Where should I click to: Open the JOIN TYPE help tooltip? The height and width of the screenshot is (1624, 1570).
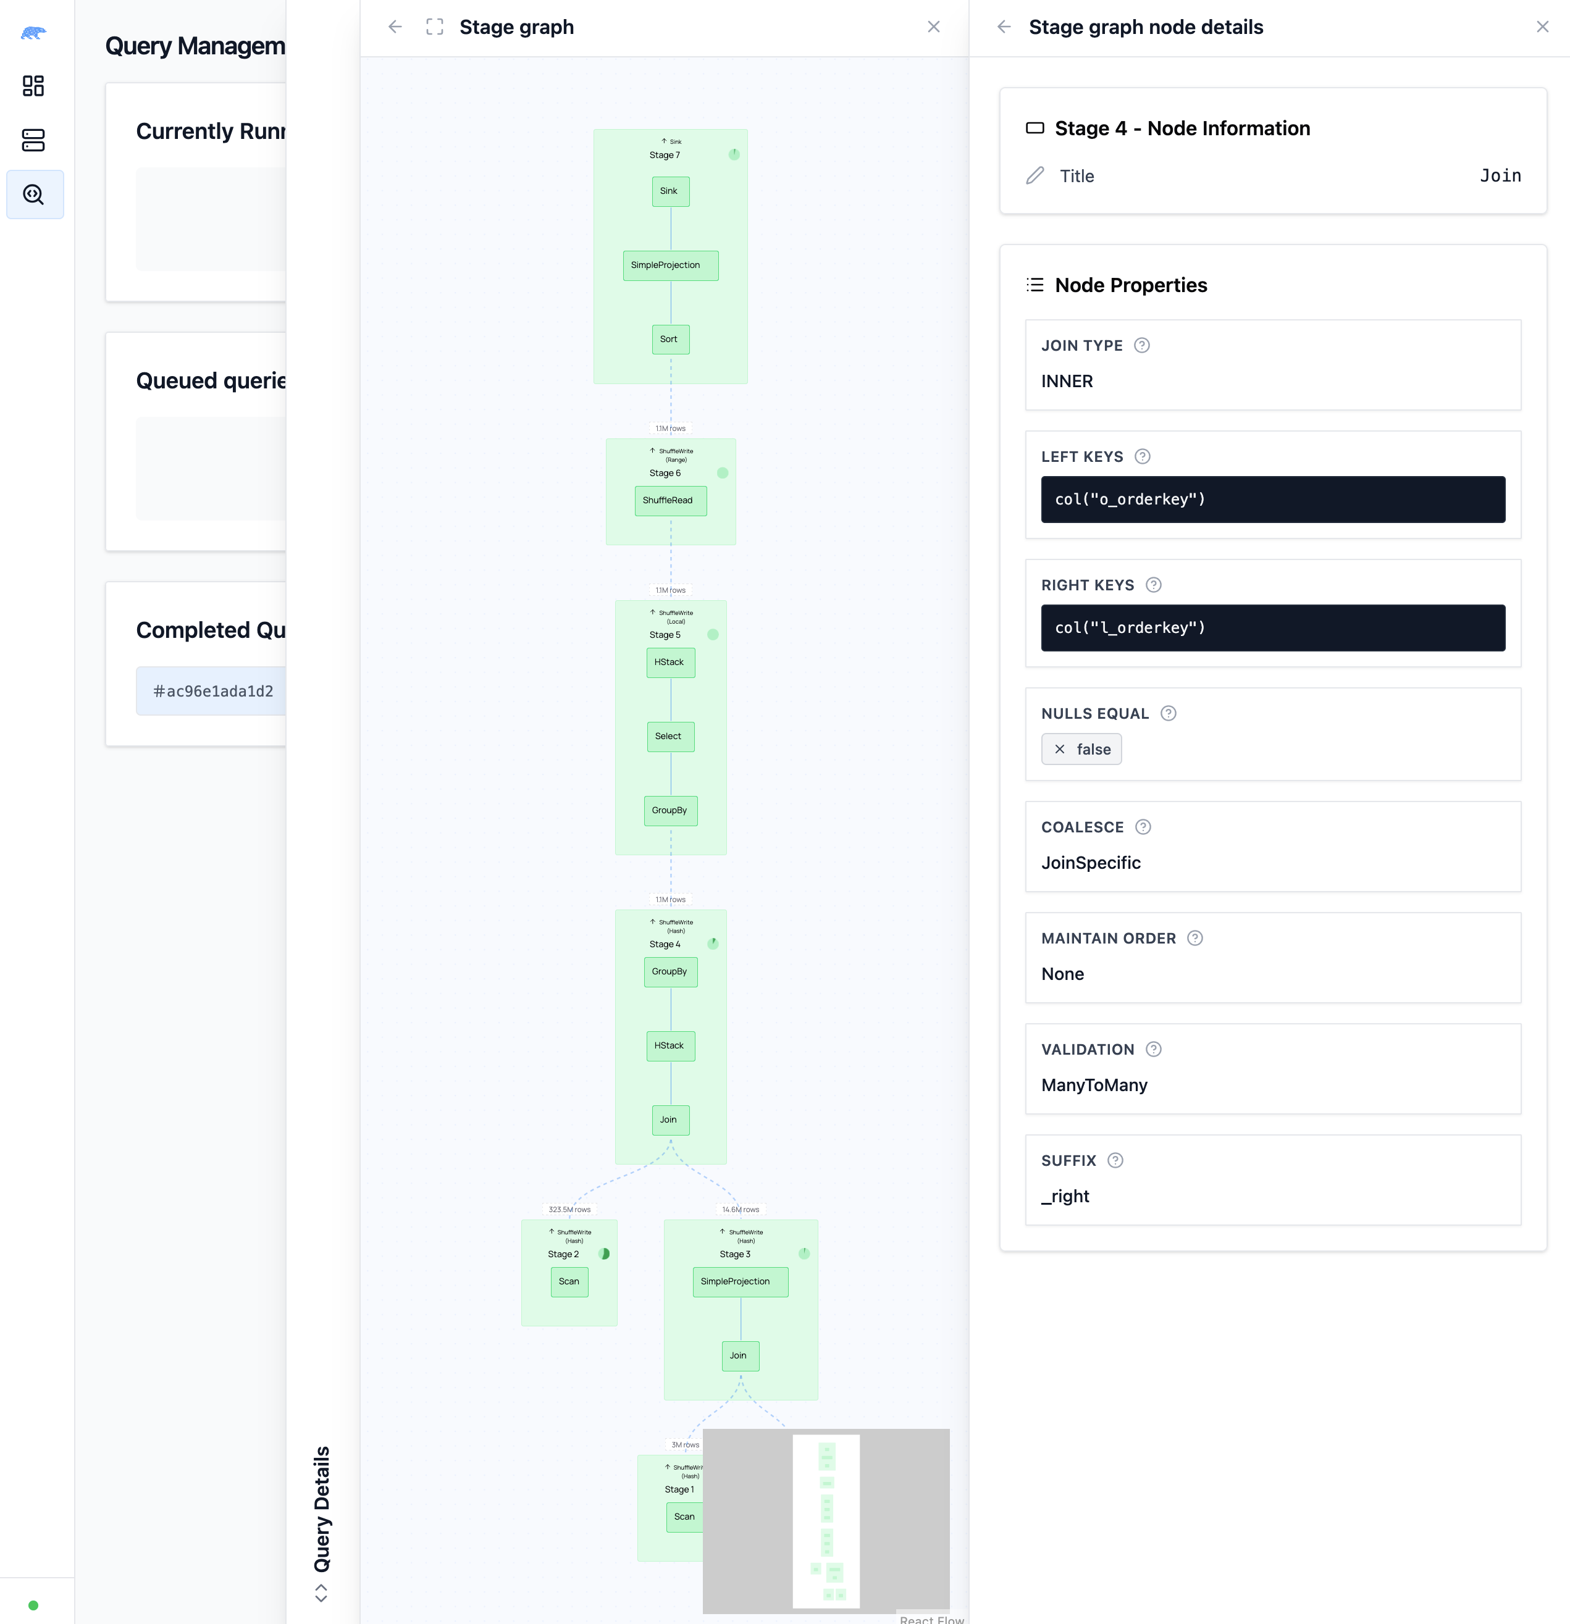pos(1141,346)
